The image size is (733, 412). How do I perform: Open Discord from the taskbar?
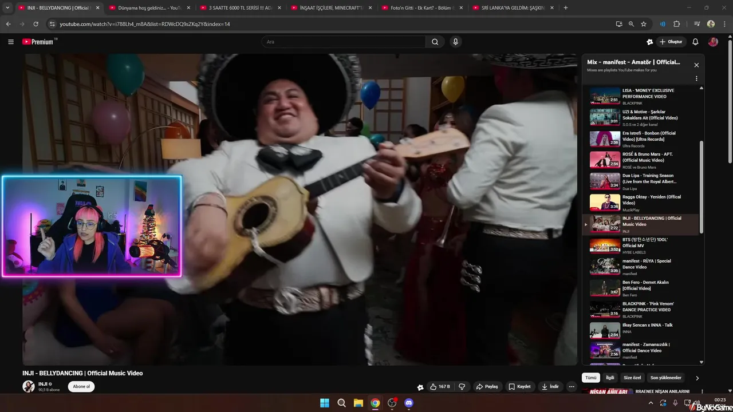(408, 403)
